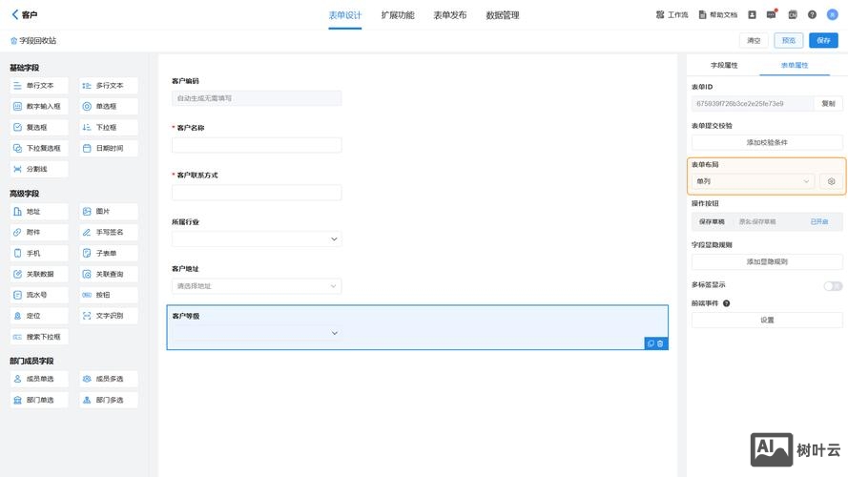Image resolution: width=848 pixels, height=477 pixels.
Task: Add the 定位 location field
Action: pyautogui.click(x=39, y=316)
